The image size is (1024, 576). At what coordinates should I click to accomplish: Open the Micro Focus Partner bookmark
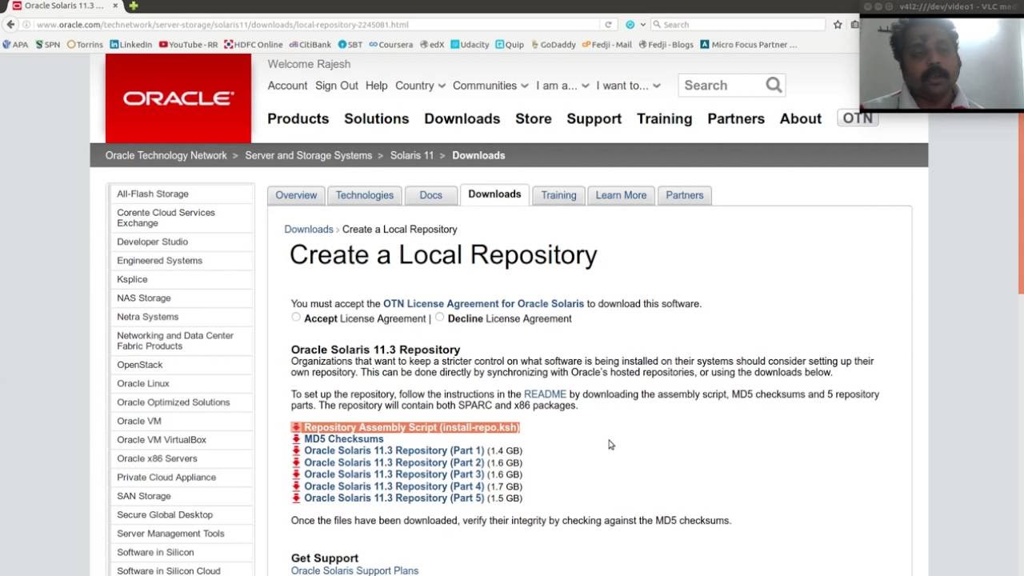click(x=749, y=45)
